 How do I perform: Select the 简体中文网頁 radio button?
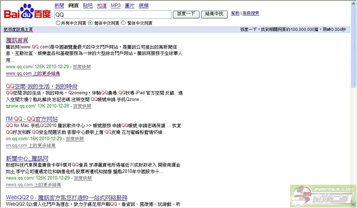coord(90,23)
